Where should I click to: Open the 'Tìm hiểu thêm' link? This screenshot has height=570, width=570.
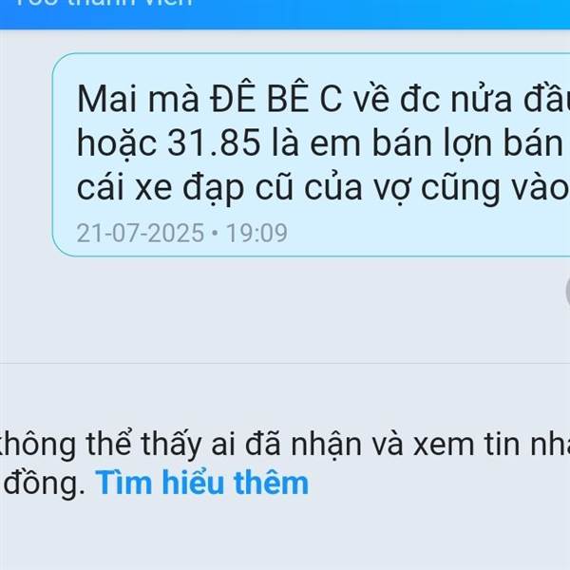201,483
